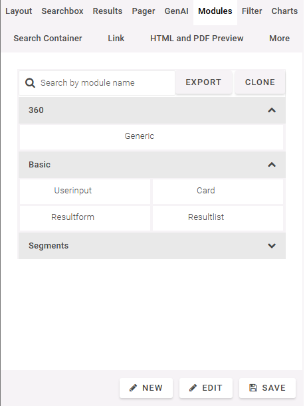This screenshot has width=305, height=406.
Task: Focus the Search by module name field
Action: 97,83
